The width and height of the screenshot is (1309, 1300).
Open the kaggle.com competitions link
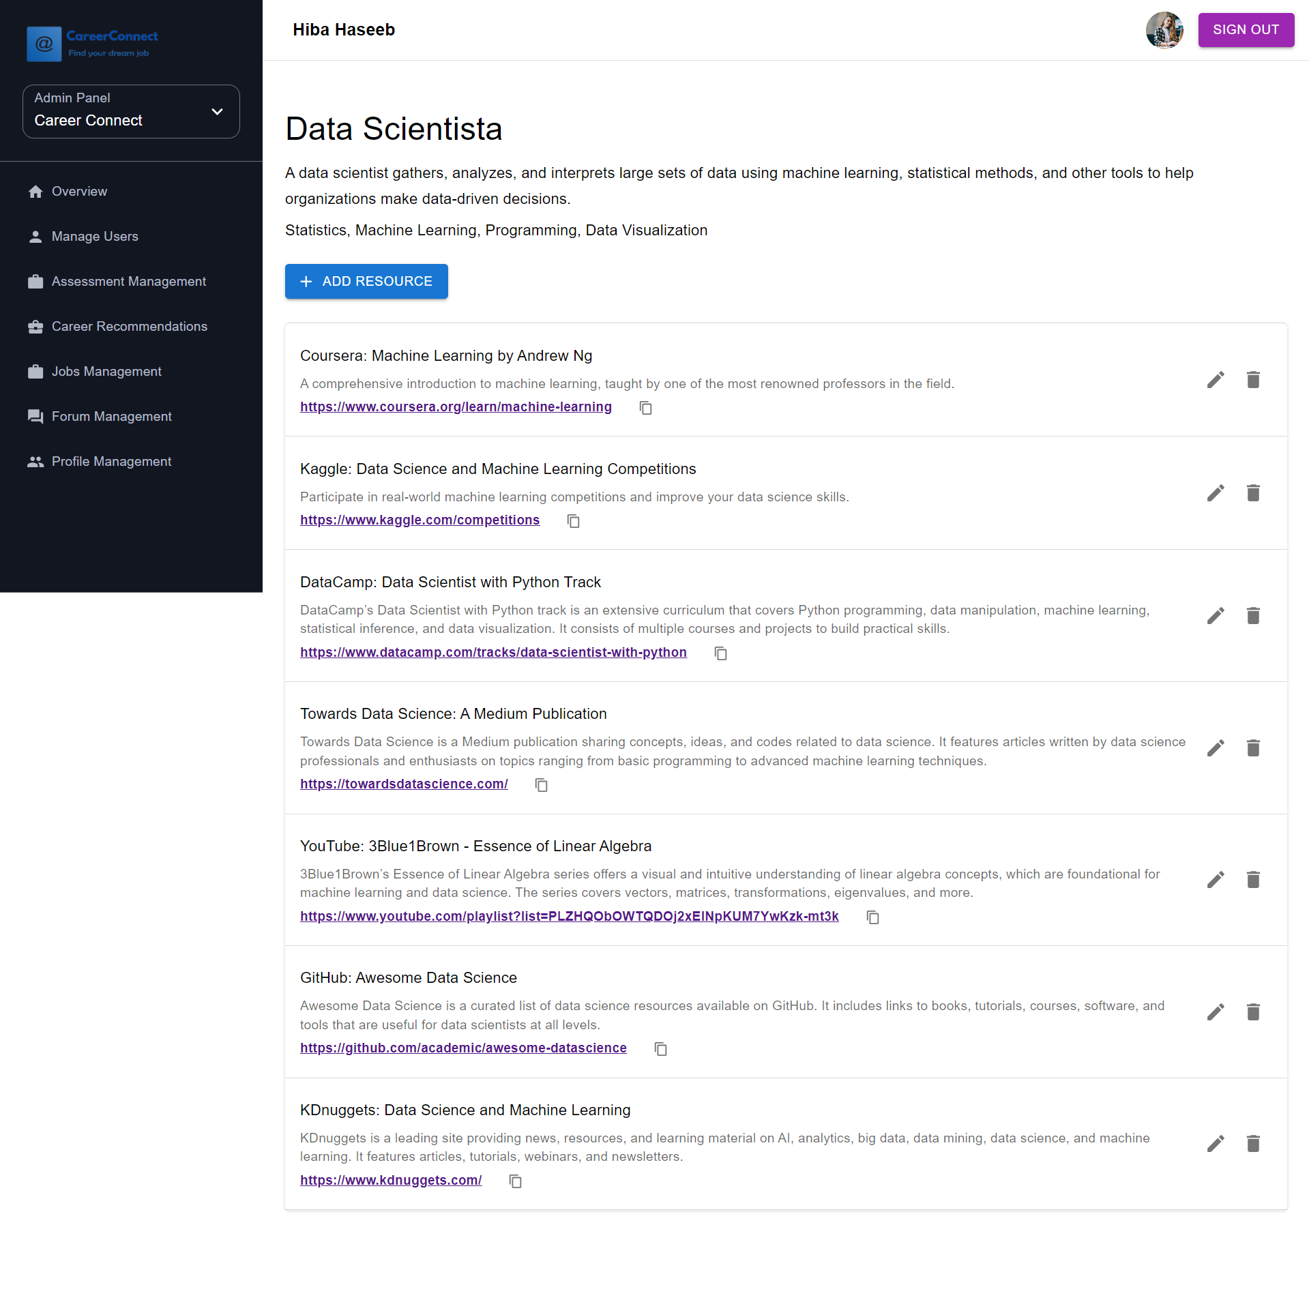(420, 520)
